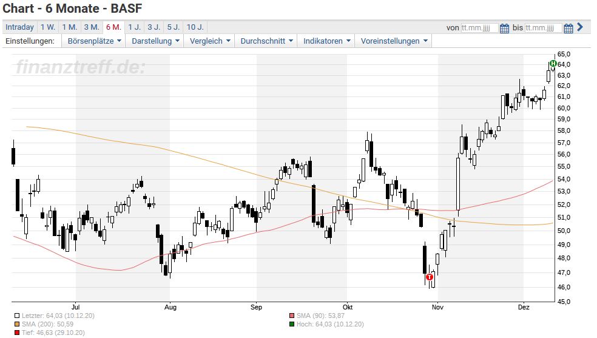
Task: Click the 65,0 price axis label
Action: coord(564,54)
